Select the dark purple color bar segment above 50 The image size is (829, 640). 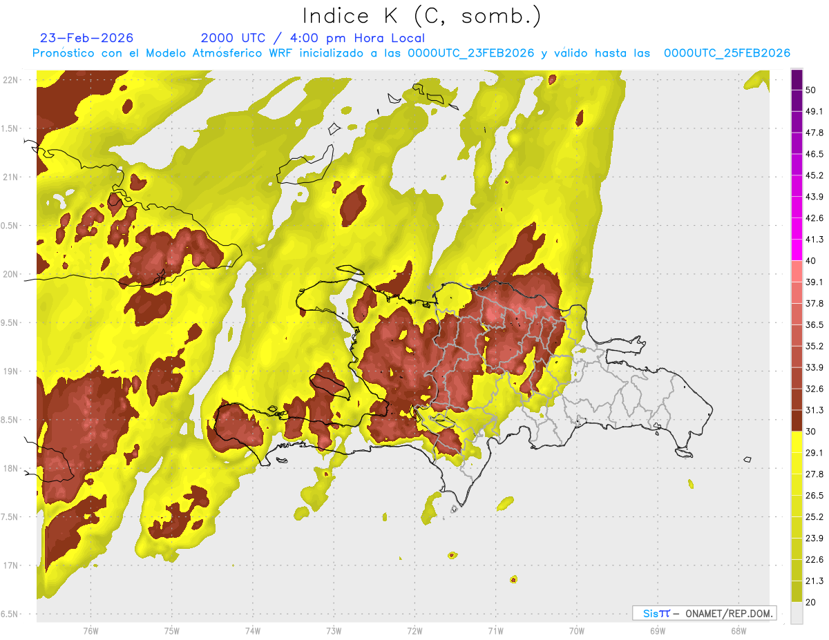click(x=797, y=80)
